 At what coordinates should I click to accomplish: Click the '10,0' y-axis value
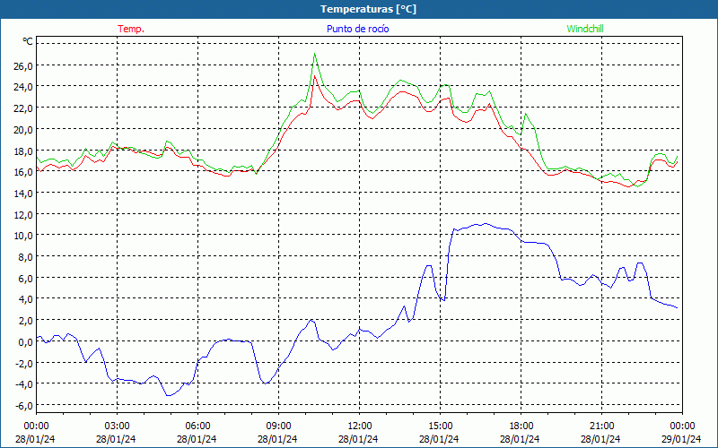[x=23, y=236]
